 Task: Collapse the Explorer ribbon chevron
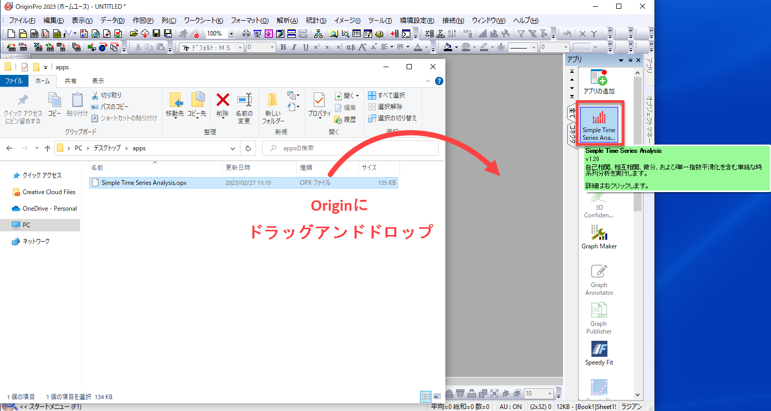428,81
